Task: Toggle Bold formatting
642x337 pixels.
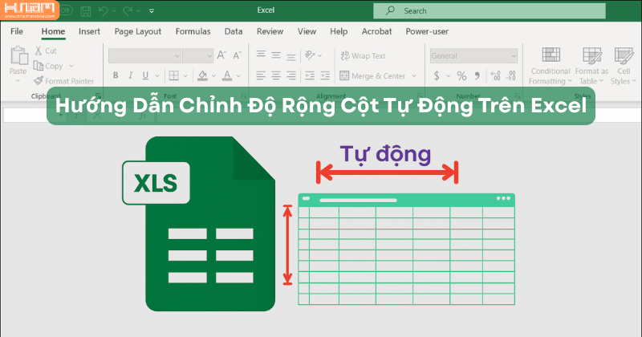Action: pyautogui.click(x=116, y=75)
